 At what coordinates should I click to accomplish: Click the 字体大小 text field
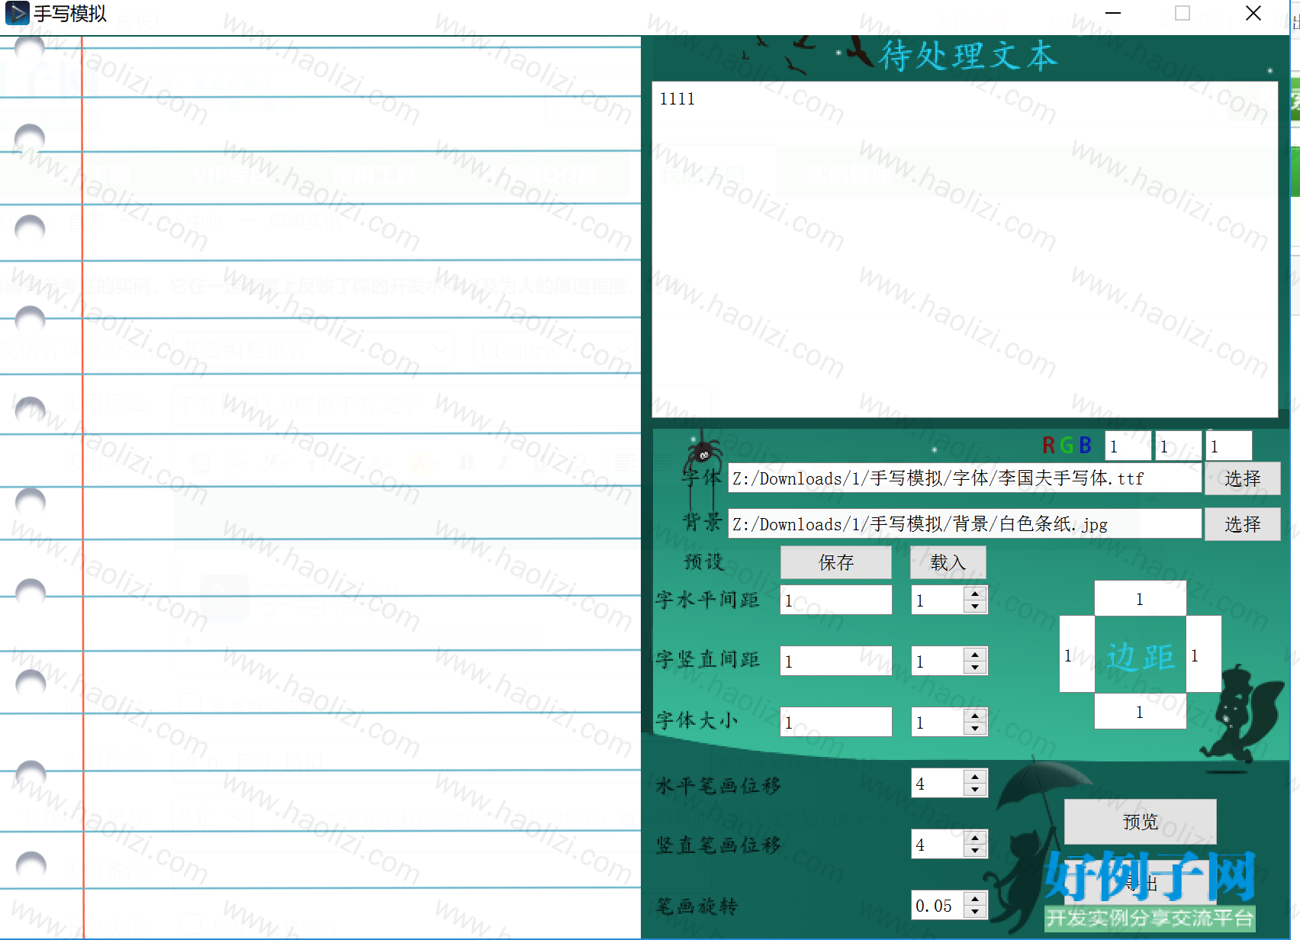tap(836, 722)
